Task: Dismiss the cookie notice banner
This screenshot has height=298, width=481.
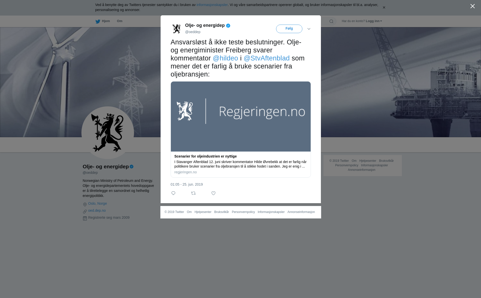Action: [x=384, y=8]
